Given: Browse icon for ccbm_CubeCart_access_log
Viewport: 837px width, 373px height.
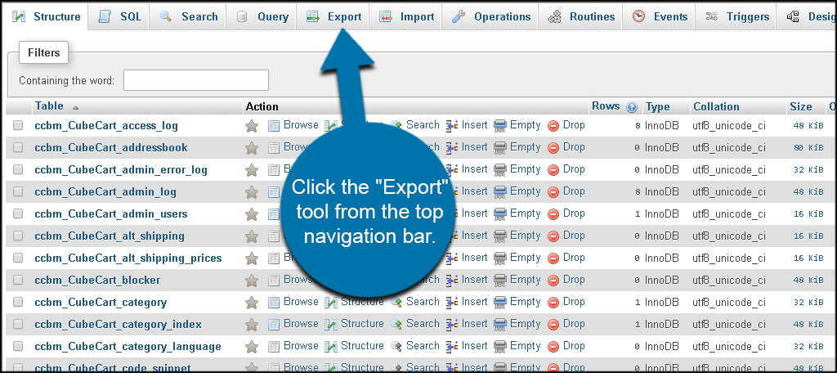Looking at the screenshot, I should pyautogui.click(x=274, y=126).
